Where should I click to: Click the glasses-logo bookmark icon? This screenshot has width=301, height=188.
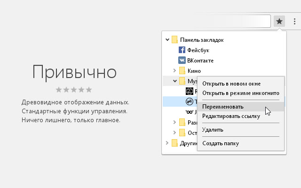(x=190, y=112)
